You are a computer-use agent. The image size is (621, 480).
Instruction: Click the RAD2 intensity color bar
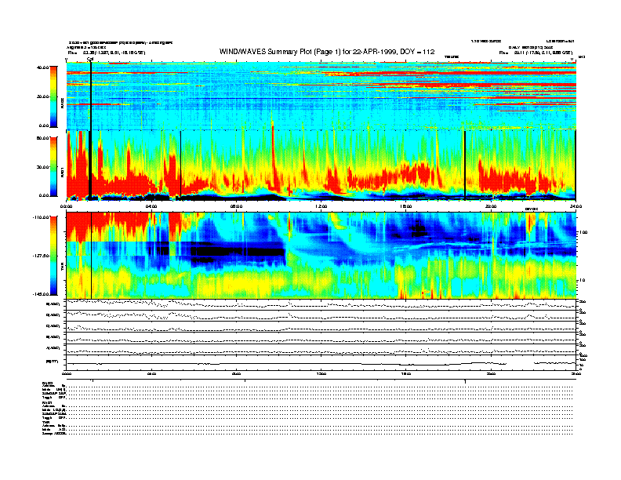click(x=53, y=96)
